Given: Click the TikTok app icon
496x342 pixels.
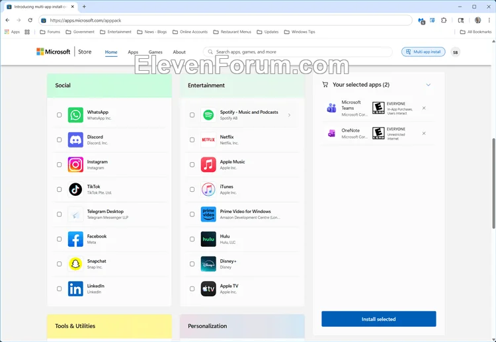Looking at the screenshot, I should click(x=75, y=189).
